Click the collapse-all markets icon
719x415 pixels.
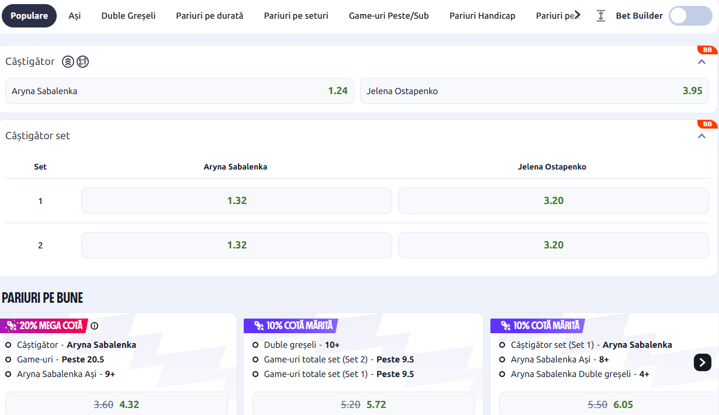pyautogui.click(x=601, y=16)
